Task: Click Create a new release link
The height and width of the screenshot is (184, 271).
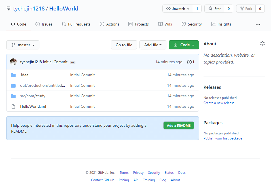Action: [x=219, y=103]
